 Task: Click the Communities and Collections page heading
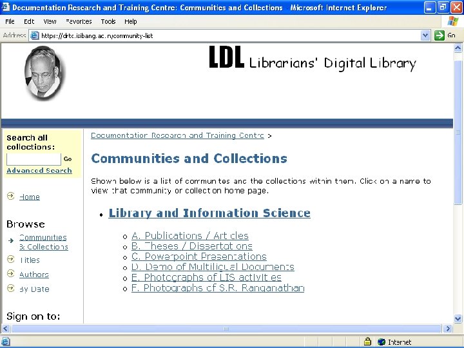[x=189, y=159]
